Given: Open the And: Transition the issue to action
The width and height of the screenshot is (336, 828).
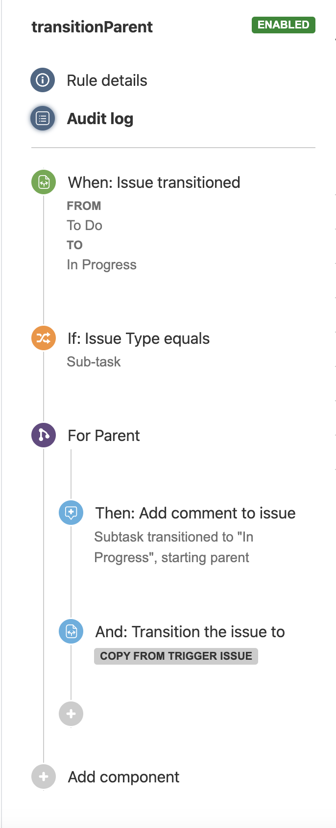Looking at the screenshot, I should coord(190,632).
